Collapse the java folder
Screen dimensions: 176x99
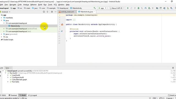(2, 20)
